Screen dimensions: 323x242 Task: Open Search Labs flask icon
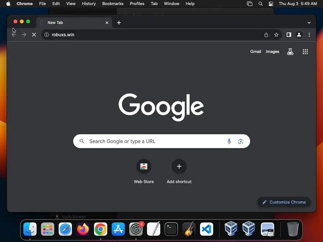(290, 52)
